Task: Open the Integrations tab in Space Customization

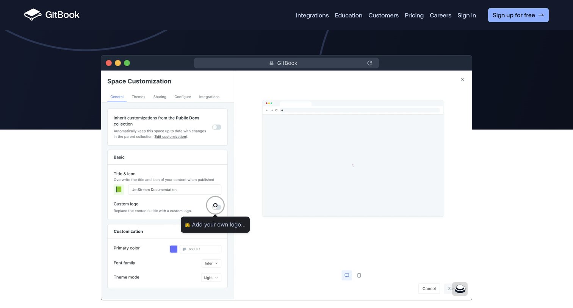Action: (x=209, y=97)
